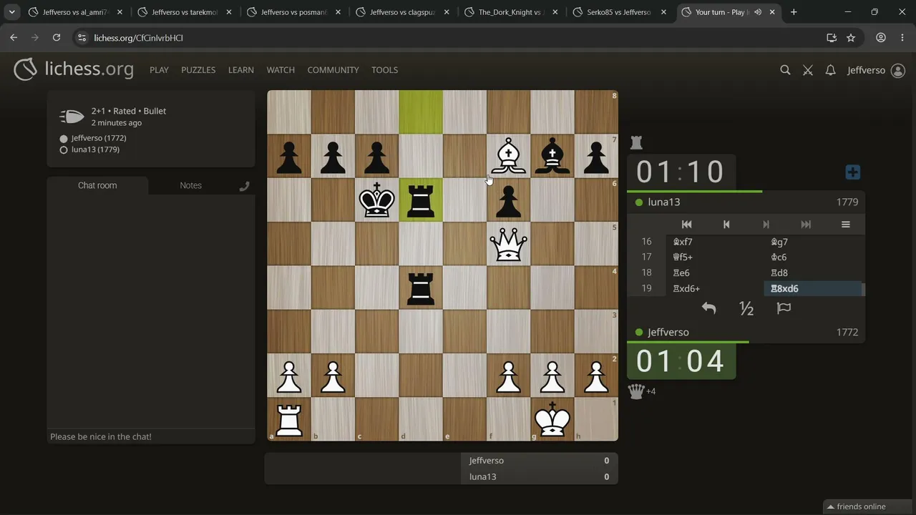View site information icon in address bar
916x515 pixels.
82,38
